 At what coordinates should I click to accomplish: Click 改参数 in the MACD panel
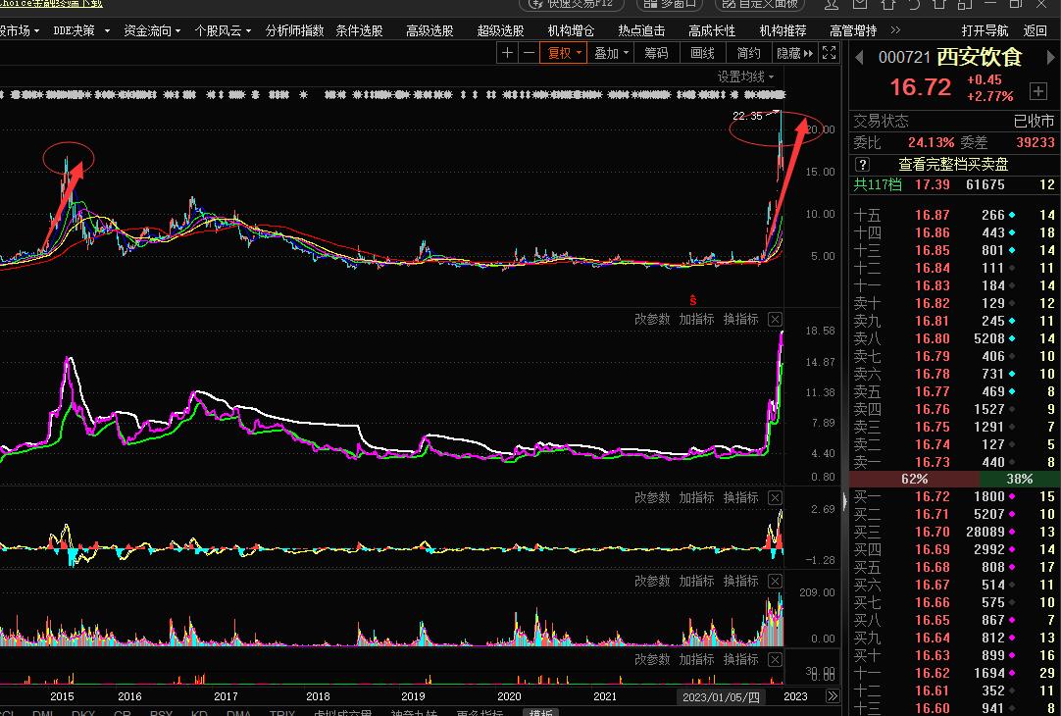click(x=652, y=497)
